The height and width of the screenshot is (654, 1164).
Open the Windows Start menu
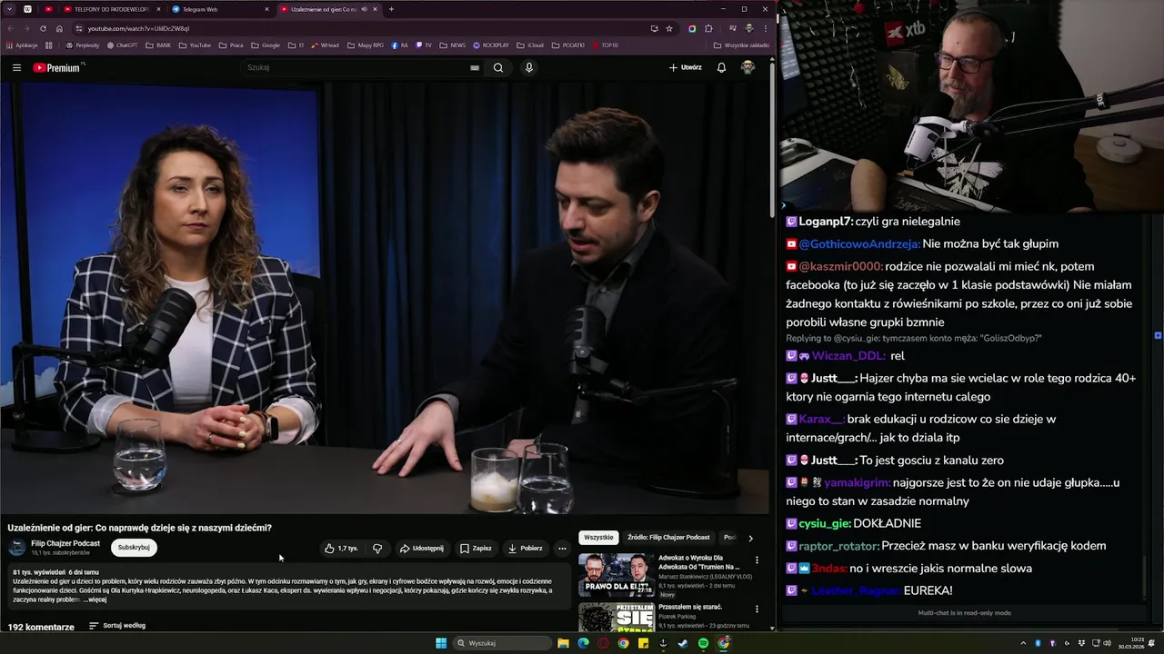(440, 643)
